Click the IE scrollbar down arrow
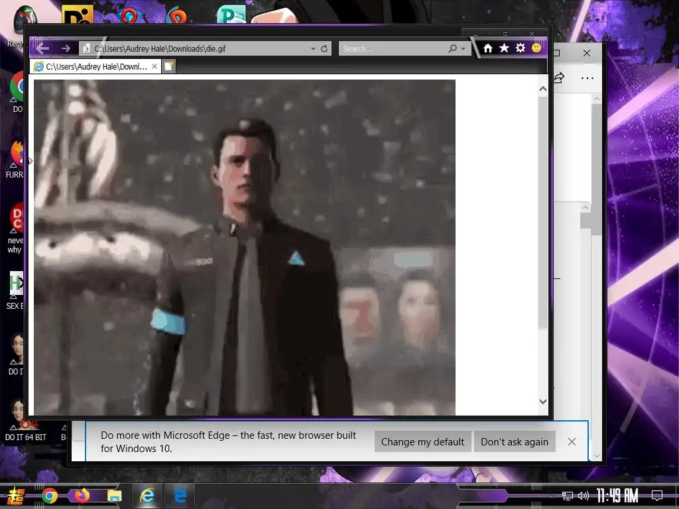The image size is (679, 509). pos(543,401)
